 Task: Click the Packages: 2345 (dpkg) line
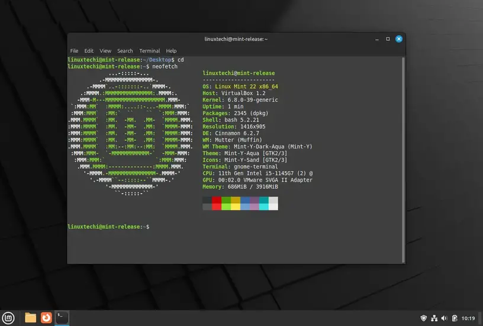[x=236, y=113]
